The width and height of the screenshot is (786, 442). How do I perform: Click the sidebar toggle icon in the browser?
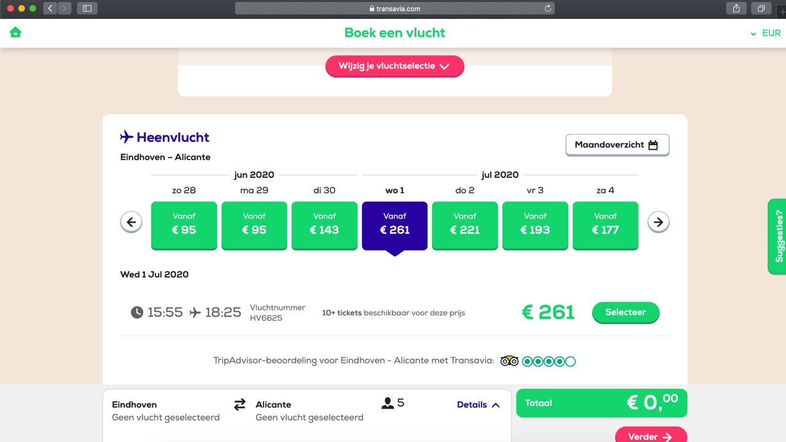click(x=85, y=9)
